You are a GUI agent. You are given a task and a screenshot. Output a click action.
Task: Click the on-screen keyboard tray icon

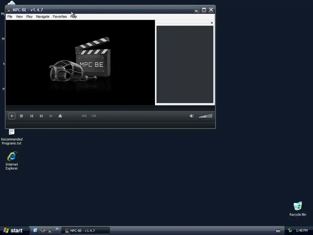click(x=278, y=231)
